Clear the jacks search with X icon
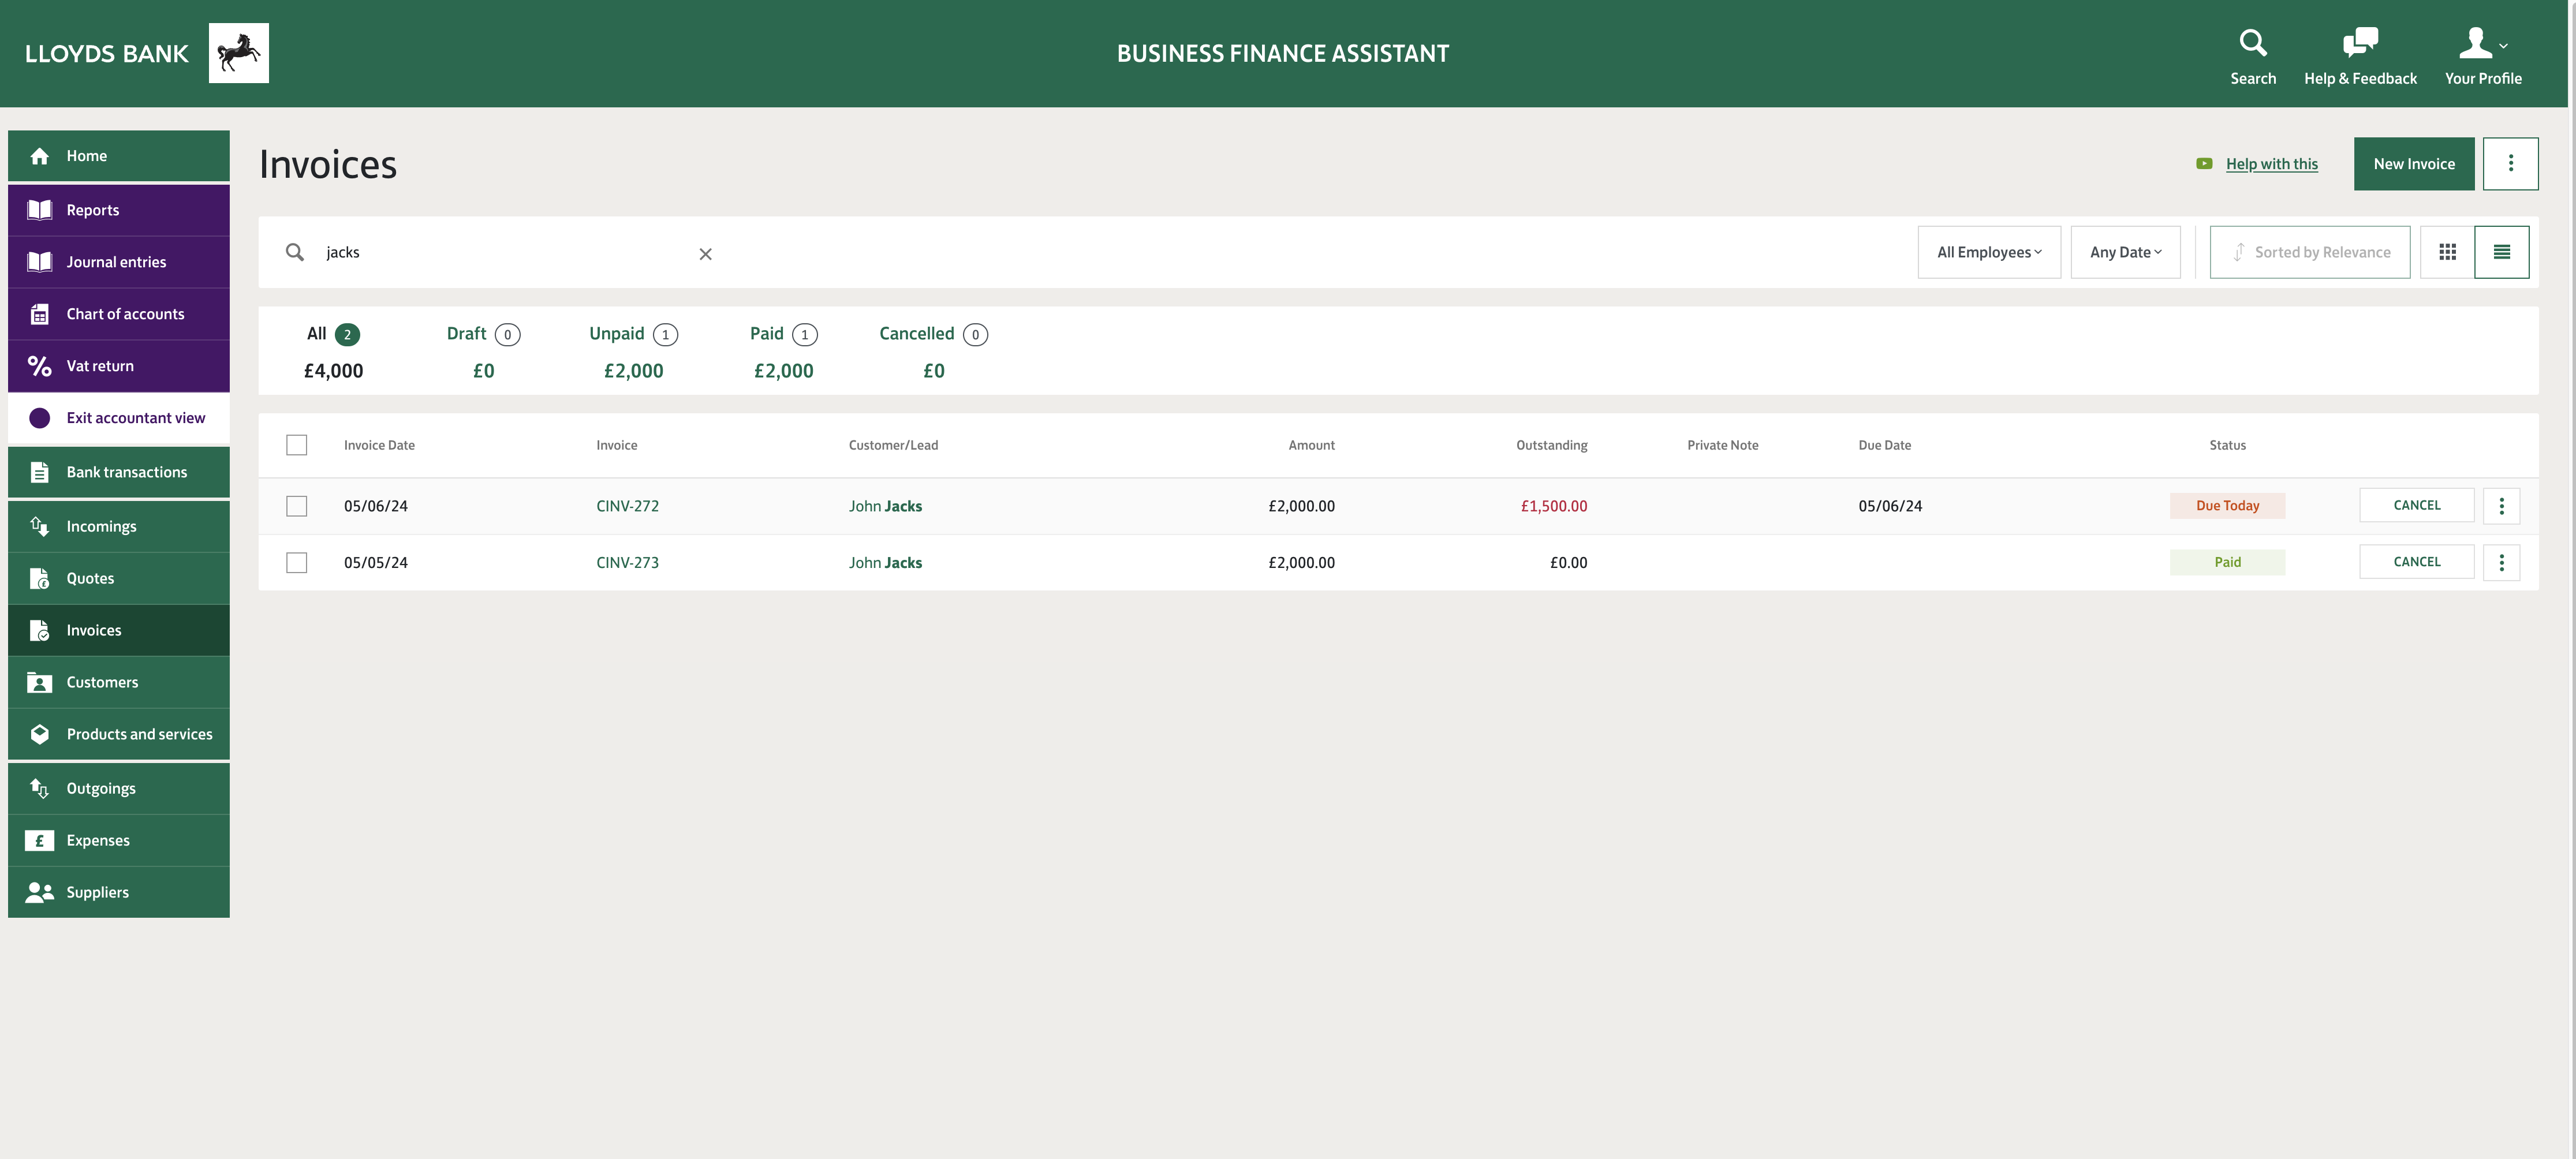Image resolution: width=2576 pixels, height=1159 pixels. pos(705,254)
